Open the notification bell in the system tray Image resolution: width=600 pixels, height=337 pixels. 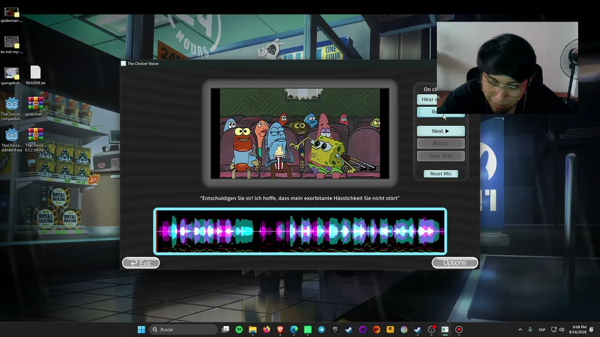[592, 330]
